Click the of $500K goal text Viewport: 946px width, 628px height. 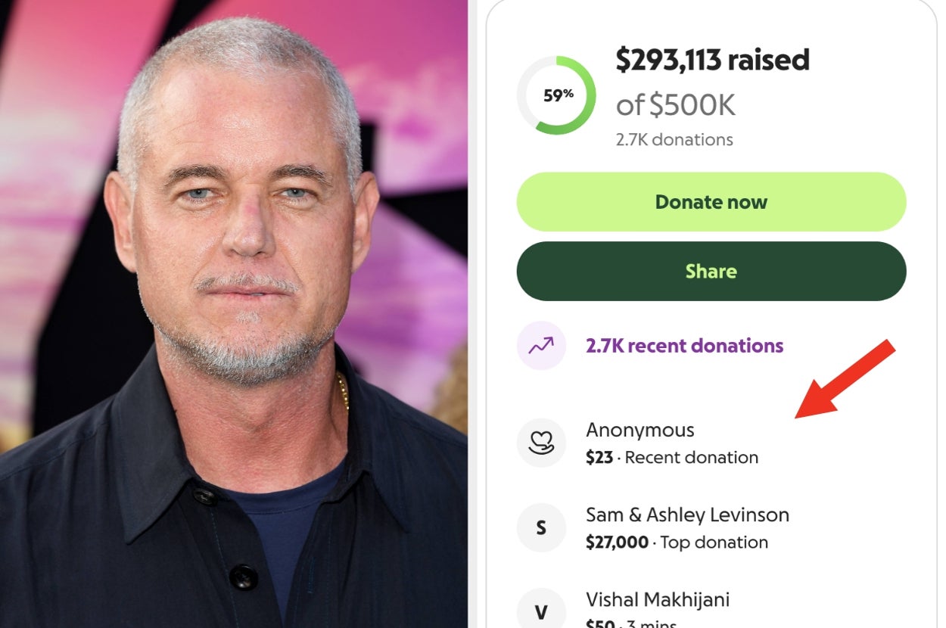tap(675, 105)
